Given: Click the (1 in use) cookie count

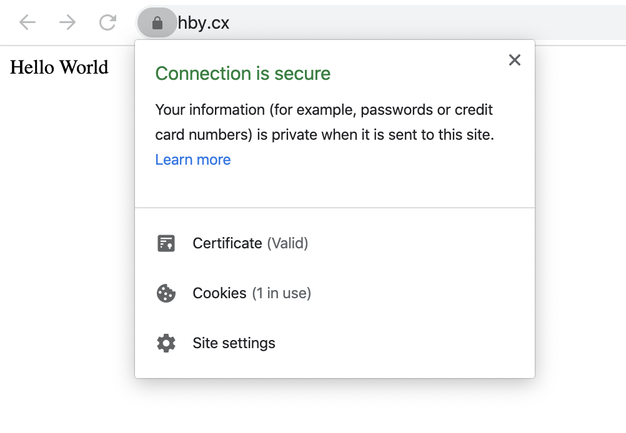Looking at the screenshot, I should pos(282,293).
